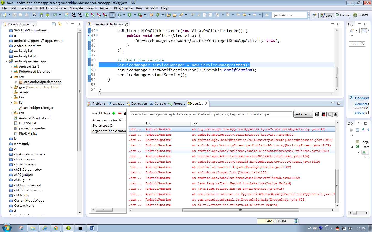Expand the gen folder
Viewport: 372px width, 232px height.
pyautogui.click(x=11, y=87)
